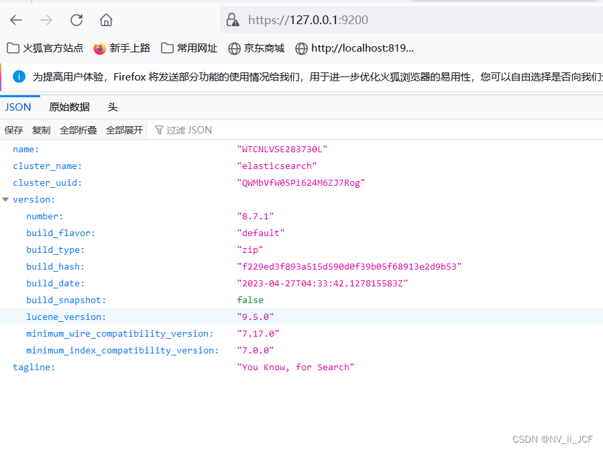Open the Firefox home page icon
This screenshot has height=450, width=603.
pos(106,19)
